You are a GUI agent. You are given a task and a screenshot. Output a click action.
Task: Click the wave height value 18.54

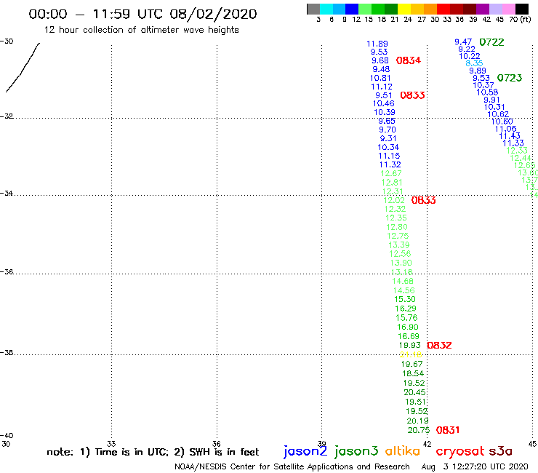pyautogui.click(x=413, y=373)
